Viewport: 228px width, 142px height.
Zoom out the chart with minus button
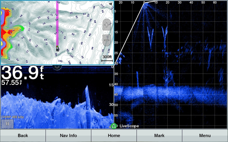coord(107,40)
